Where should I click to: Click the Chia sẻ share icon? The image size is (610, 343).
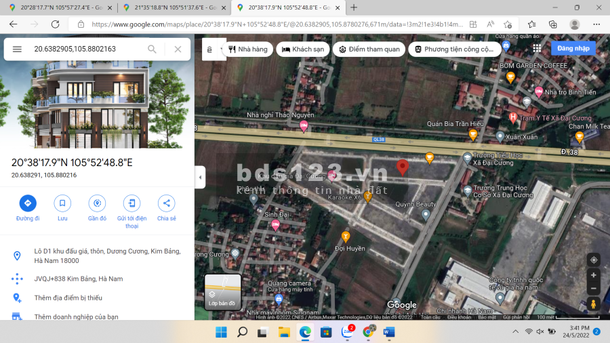click(167, 203)
